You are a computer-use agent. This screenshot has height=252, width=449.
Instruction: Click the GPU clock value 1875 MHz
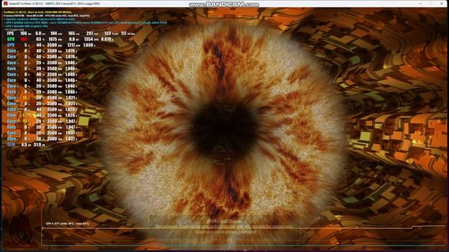53,39
